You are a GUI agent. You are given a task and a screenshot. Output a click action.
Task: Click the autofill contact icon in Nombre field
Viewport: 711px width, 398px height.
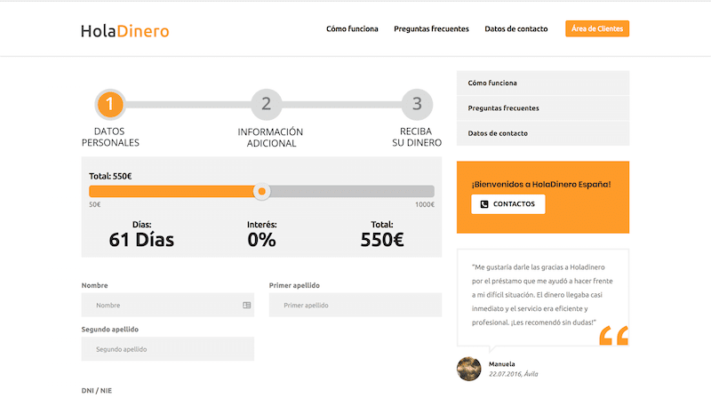(x=247, y=305)
